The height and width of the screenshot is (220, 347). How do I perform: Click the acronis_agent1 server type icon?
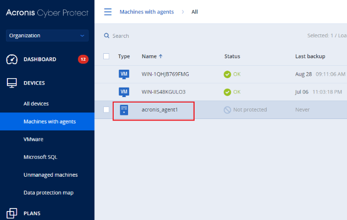(124, 110)
